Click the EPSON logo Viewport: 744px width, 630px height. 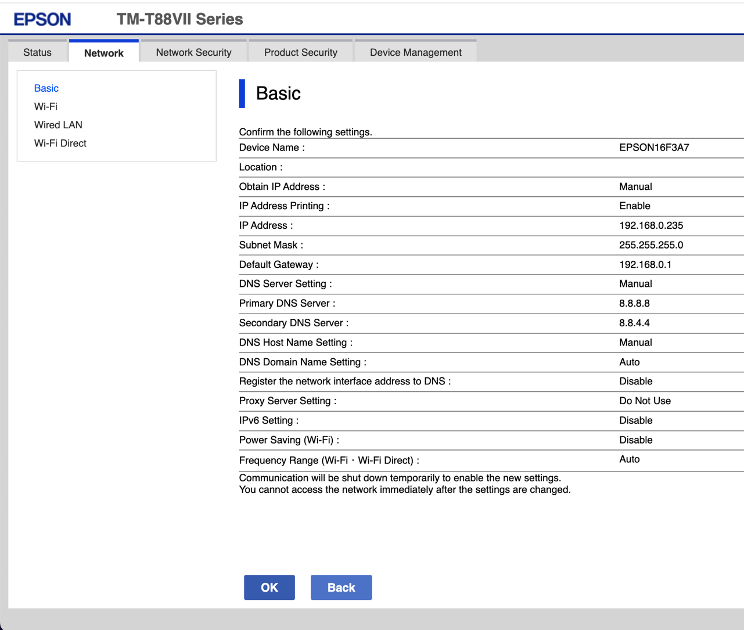41,19
